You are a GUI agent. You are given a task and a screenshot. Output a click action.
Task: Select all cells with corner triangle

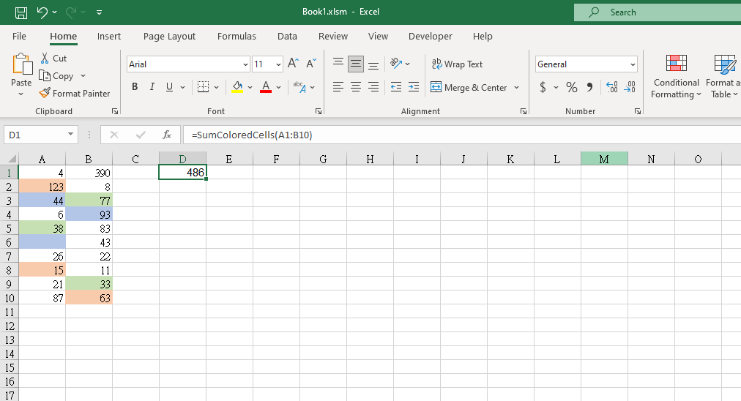11,159
